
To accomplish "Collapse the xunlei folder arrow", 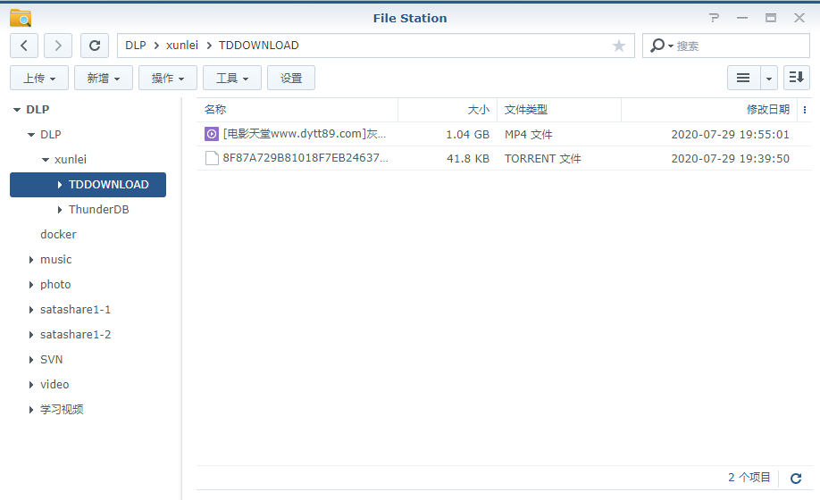I will coord(46,160).
